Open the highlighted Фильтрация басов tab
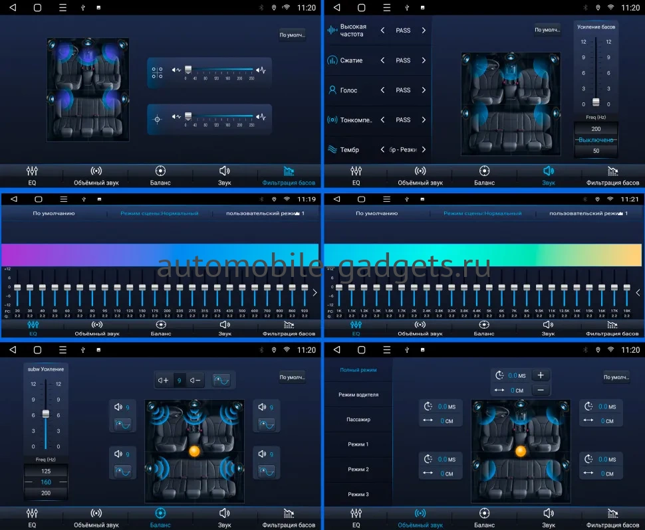645x530 pixels. pyautogui.click(x=289, y=175)
